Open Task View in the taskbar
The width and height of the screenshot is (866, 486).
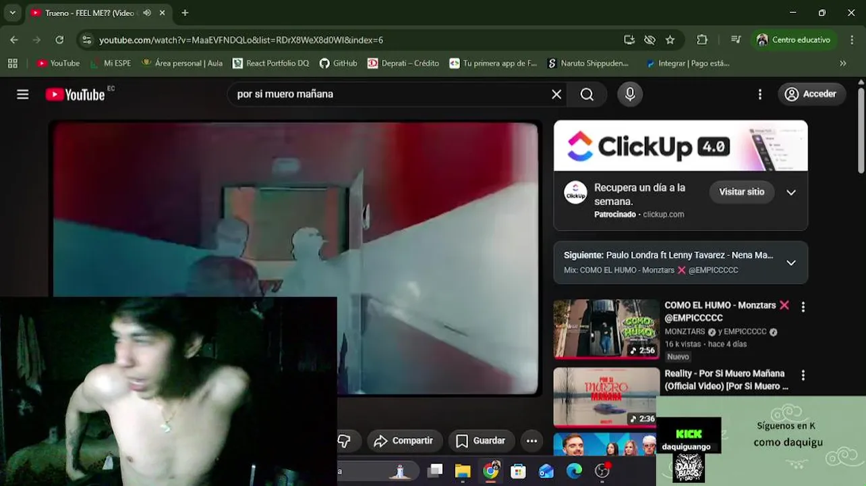click(435, 470)
